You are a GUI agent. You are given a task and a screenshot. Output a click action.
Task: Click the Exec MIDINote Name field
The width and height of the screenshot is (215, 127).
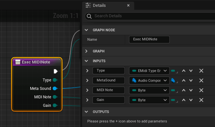pos(149,39)
